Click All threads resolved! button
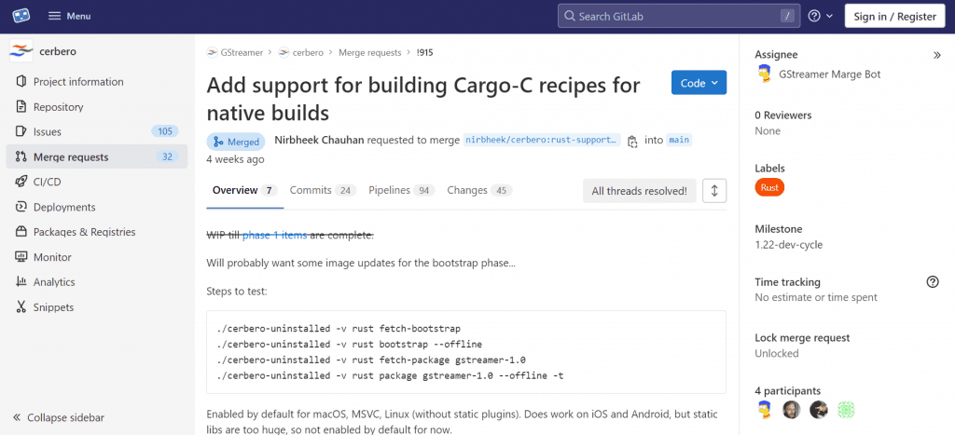The width and height of the screenshot is (955, 435). coord(639,191)
